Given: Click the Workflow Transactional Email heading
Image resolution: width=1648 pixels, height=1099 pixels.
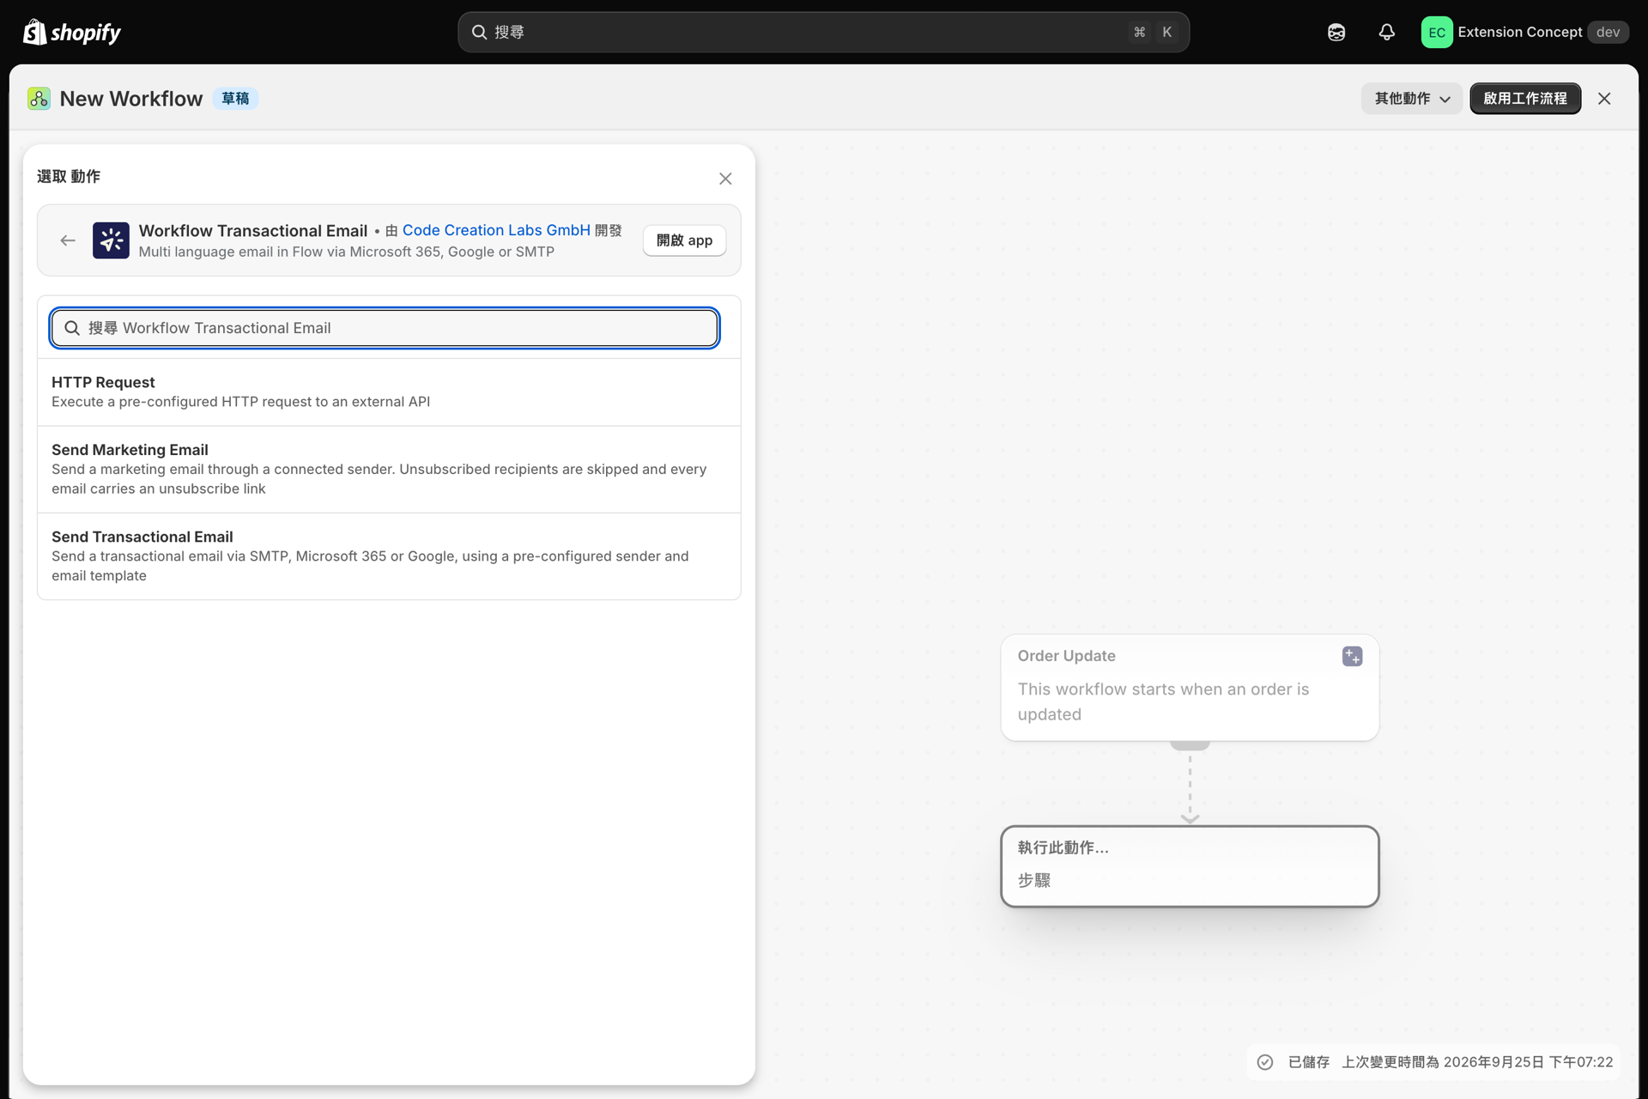Looking at the screenshot, I should (x=253, y=230).
